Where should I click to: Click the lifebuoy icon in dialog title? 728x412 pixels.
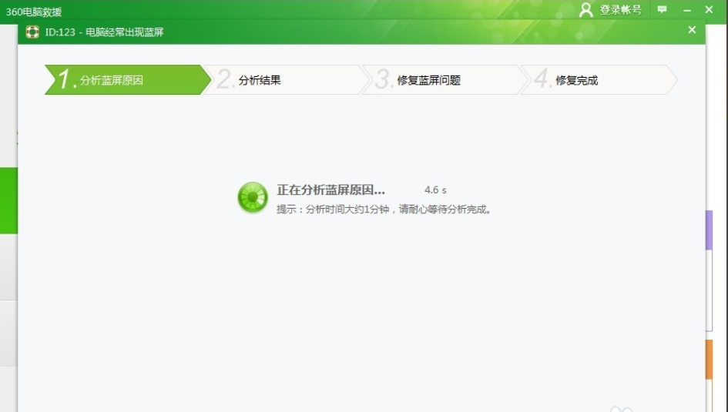point(32,32)
